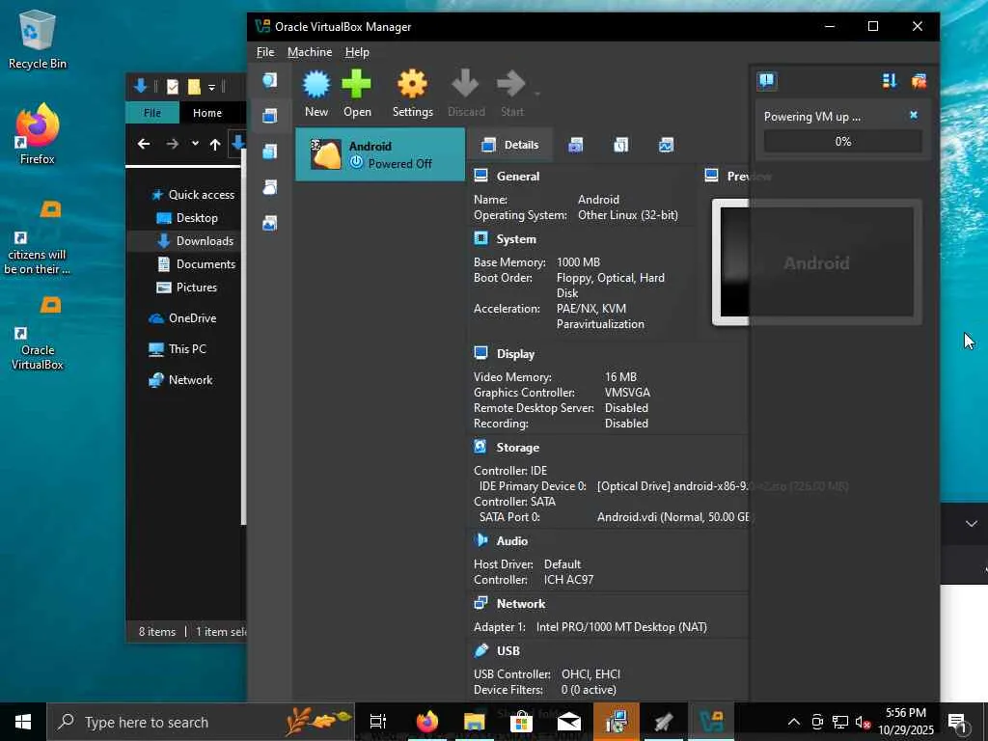Click the notification sort order icon
The width and height of the screenshot is (988, 741).
(889, 81)
